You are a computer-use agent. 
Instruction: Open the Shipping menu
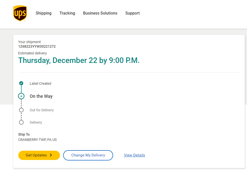point(44,13)
